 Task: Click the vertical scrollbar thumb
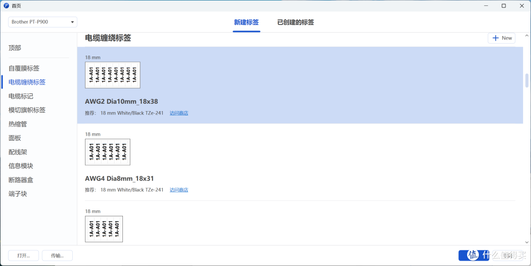(x=527, y=80)
